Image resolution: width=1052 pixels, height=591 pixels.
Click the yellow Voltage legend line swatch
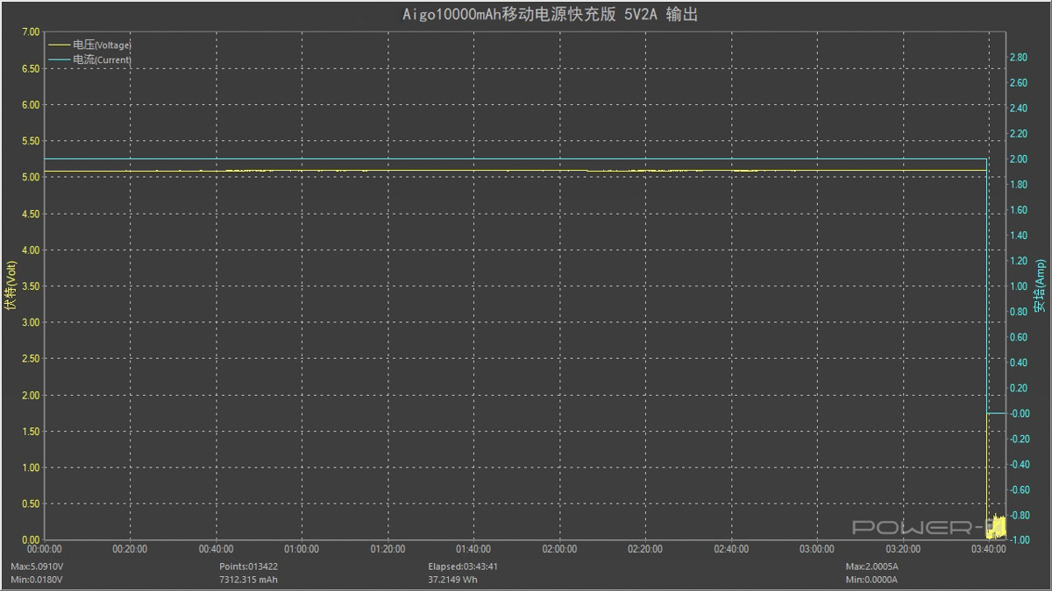tap(59, 45)
